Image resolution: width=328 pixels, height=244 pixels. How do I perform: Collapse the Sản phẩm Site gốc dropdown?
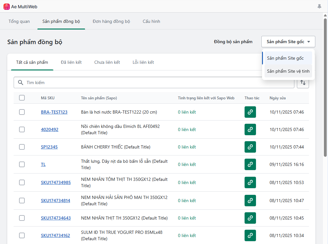[x=288, y=42]
